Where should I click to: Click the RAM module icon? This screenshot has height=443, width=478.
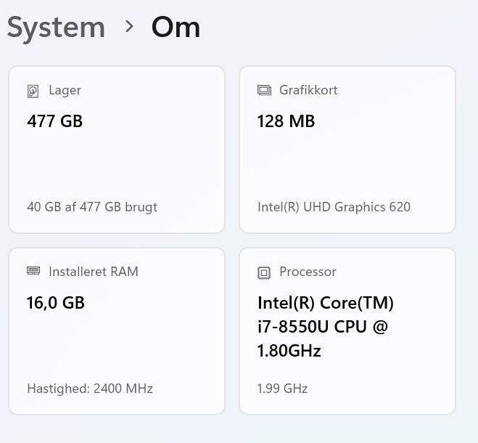pyautogui.click(x=33, y=272)
